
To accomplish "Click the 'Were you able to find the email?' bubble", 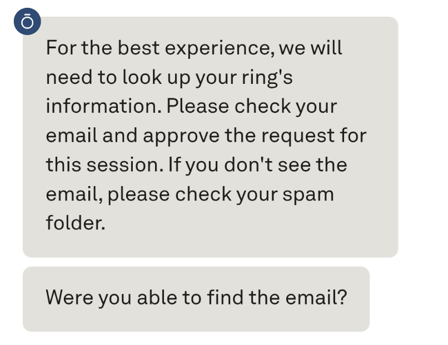I will tap(196, 298).
